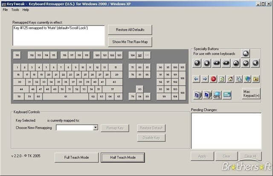273x176 pixels.
Task: Click the Clear button beside Apply
Action: click(x=227, y=156)
